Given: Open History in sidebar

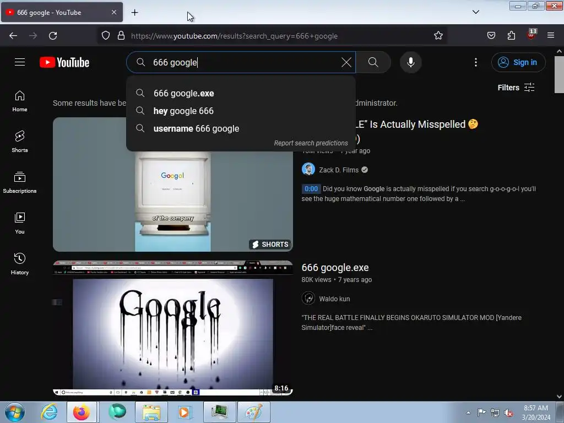Looking at the screenshot, I should 20,264.
